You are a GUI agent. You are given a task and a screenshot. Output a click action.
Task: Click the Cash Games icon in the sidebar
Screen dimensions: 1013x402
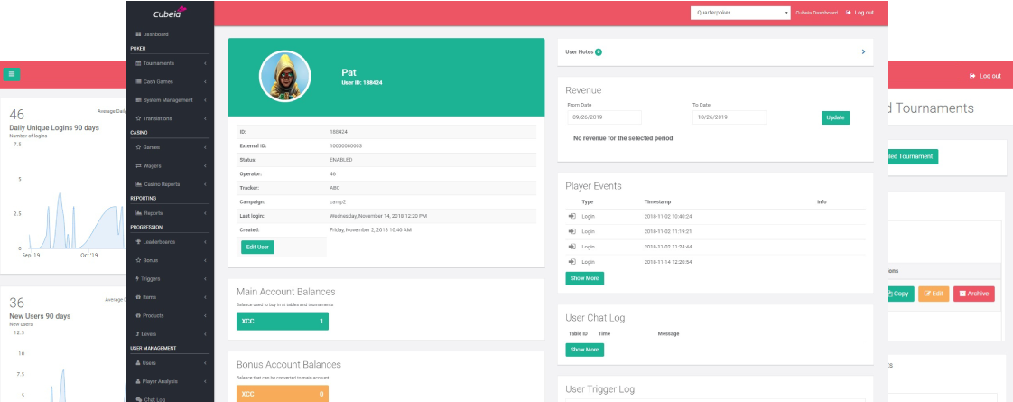click(138, 82)
